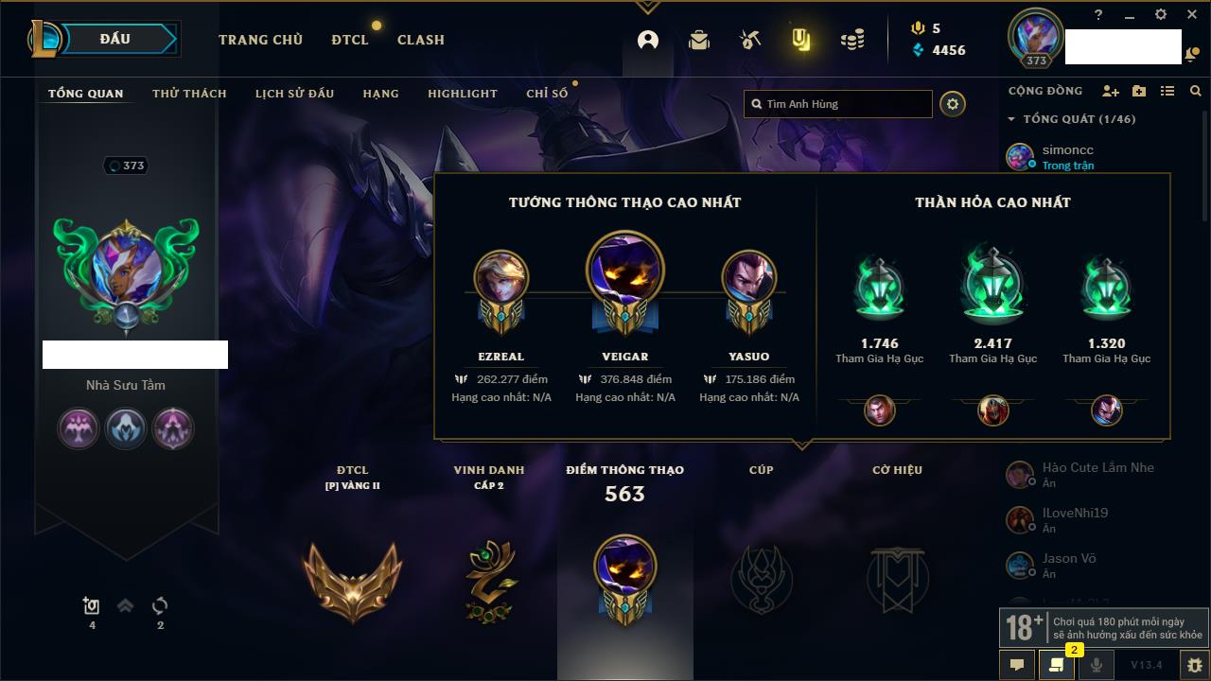The width and height of the screenshot is (1211, 681).
Task: Click the add folder icon in social panel
Action: coord(1139,91)
